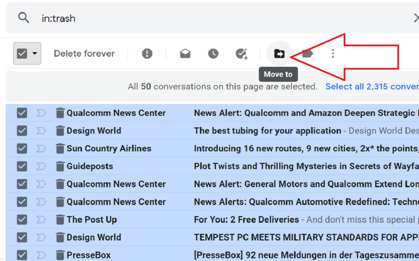Viewport: 419px width, 261px height.
Task: Click snippet text 'And don't miss this special'
Action: (361, 220)
